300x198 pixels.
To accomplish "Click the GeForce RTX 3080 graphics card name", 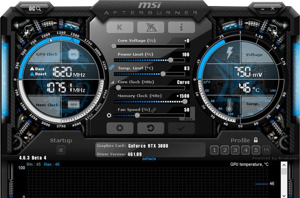I will coord(148,146).
